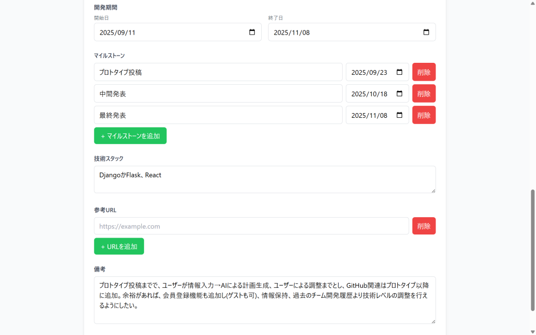Click into the 備考 notes text area
536x335 pixels.
pyautogui.click(x=264, y=300)
